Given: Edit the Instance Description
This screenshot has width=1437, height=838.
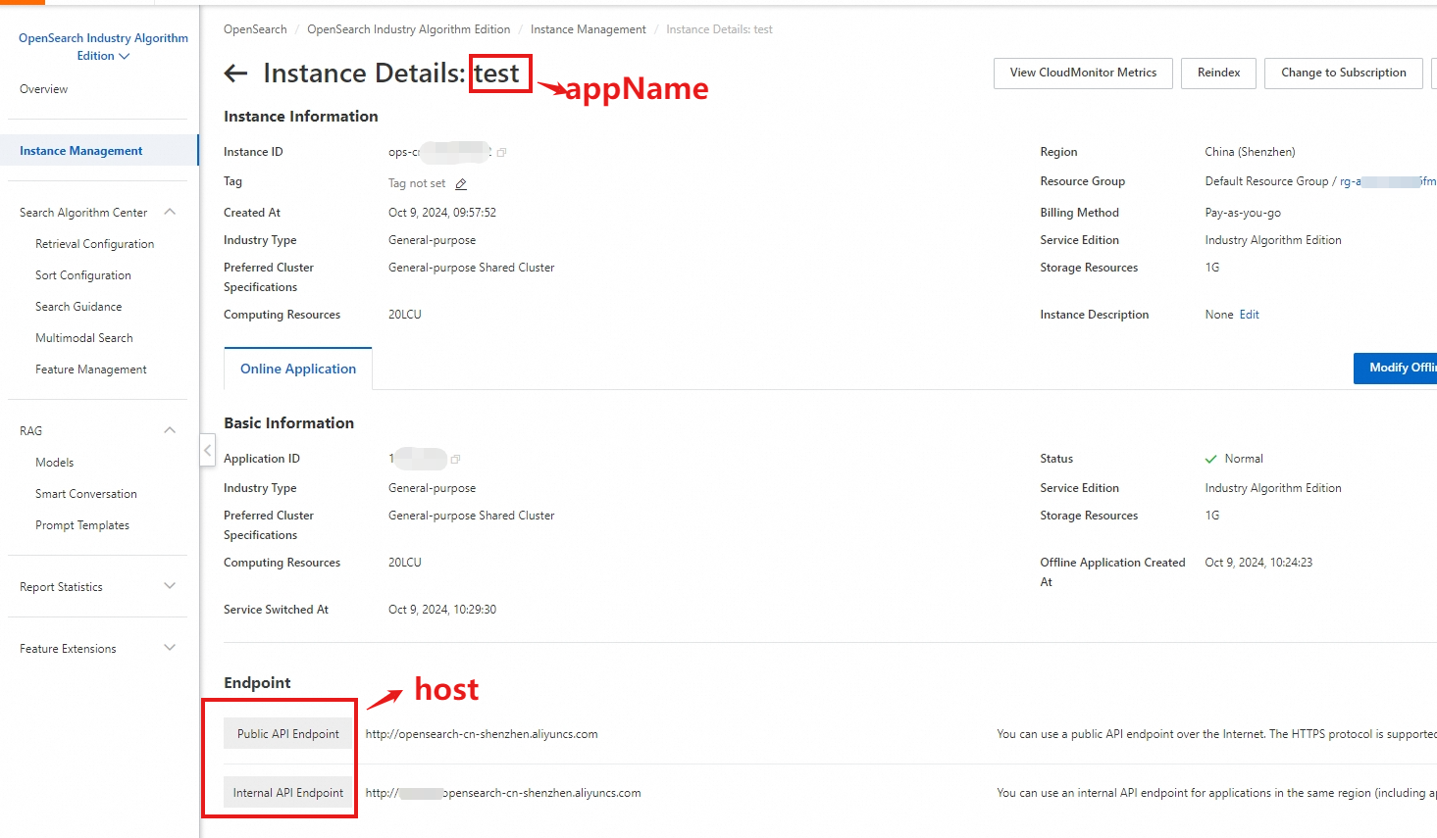Looking at the screenshot, I should point(1250,315).
